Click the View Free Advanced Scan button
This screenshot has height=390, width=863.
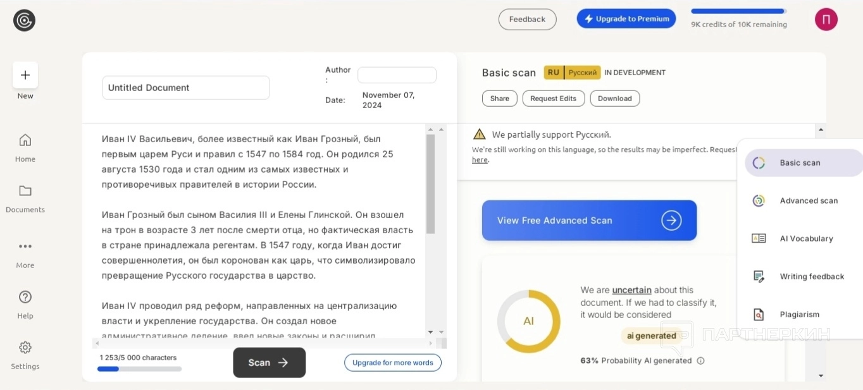pyautogui.click(x=589, y=221)
